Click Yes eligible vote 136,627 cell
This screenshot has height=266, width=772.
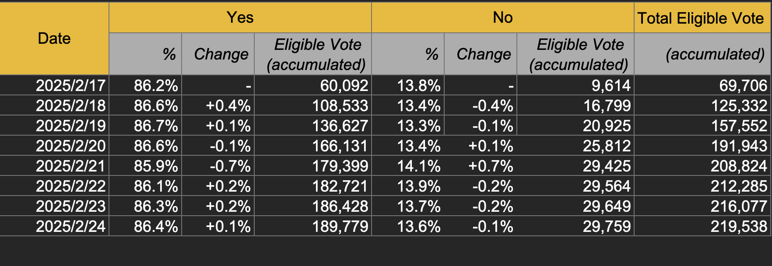313,126
